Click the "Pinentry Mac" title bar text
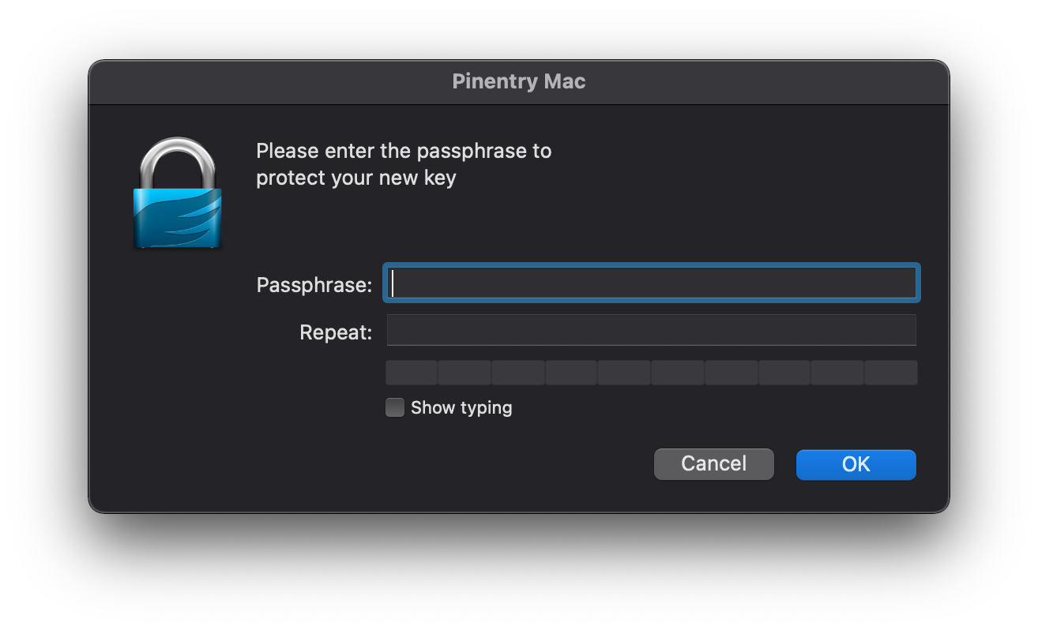 click(x=519, y=81)
